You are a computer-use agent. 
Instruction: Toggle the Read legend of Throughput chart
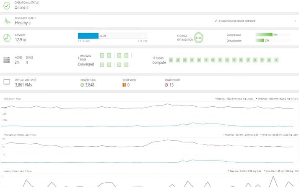coord(241,135)
